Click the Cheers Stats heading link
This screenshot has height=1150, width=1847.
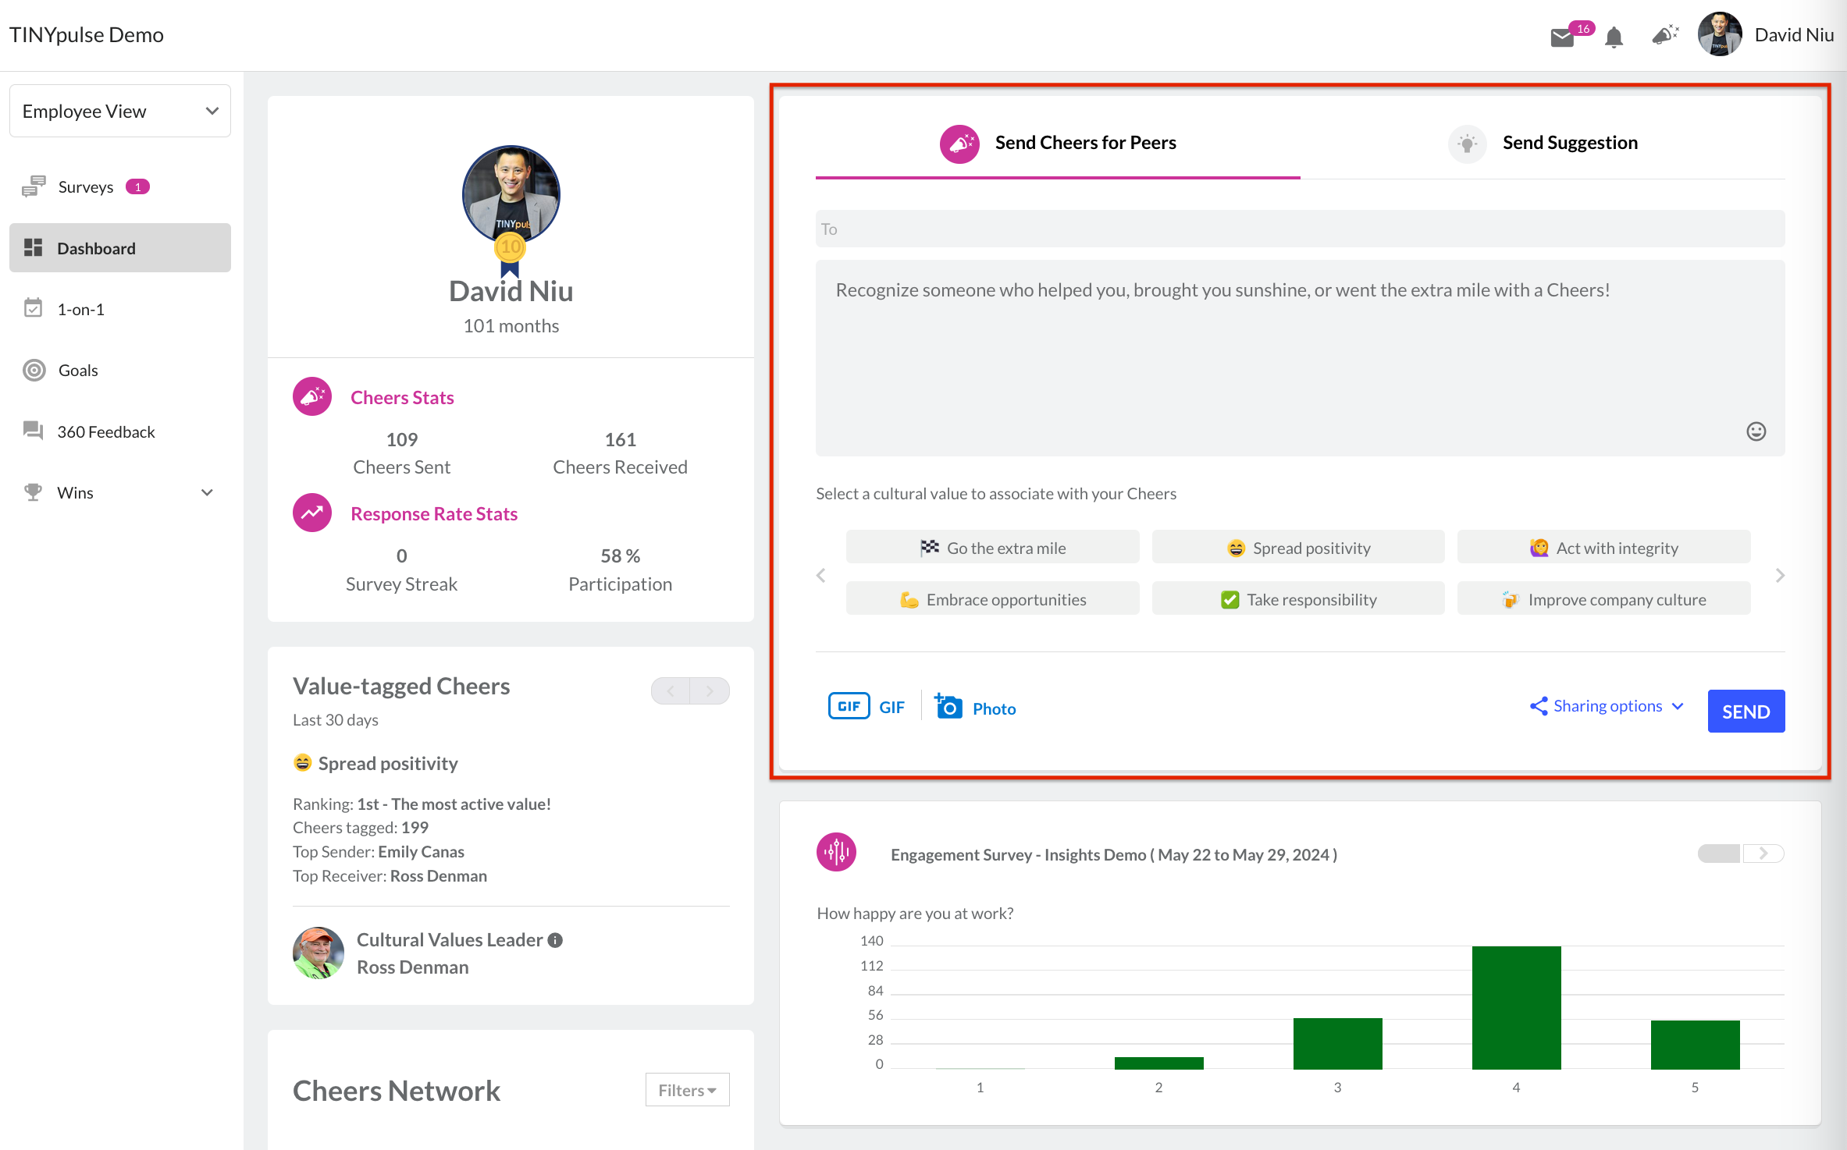pos(402,397)
